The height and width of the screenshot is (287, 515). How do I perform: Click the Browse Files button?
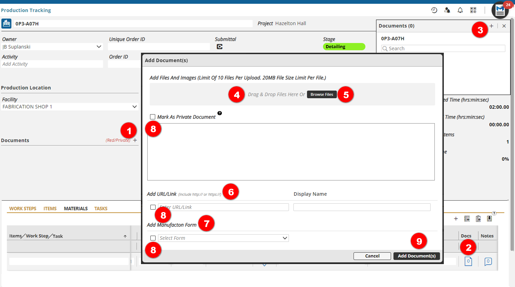pyautogui.click(x=322, y=94)
